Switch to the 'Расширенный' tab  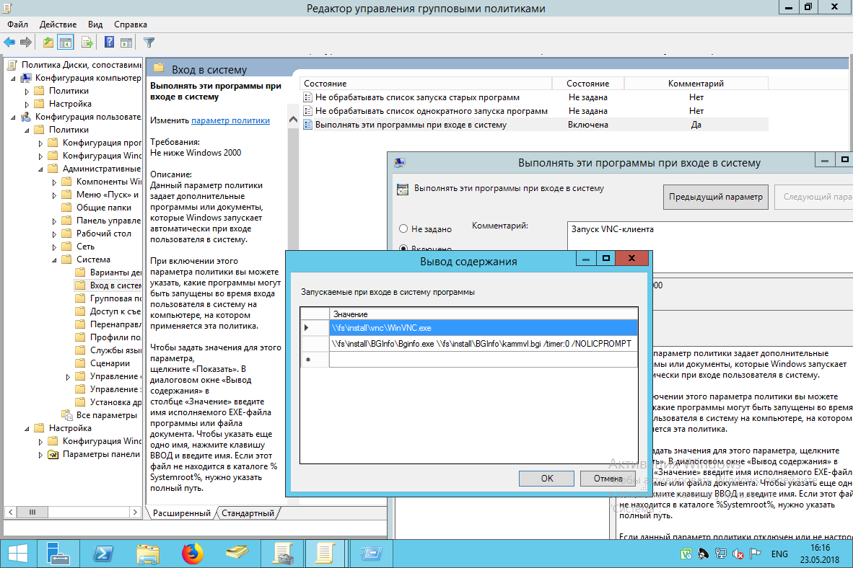(181, 513)
